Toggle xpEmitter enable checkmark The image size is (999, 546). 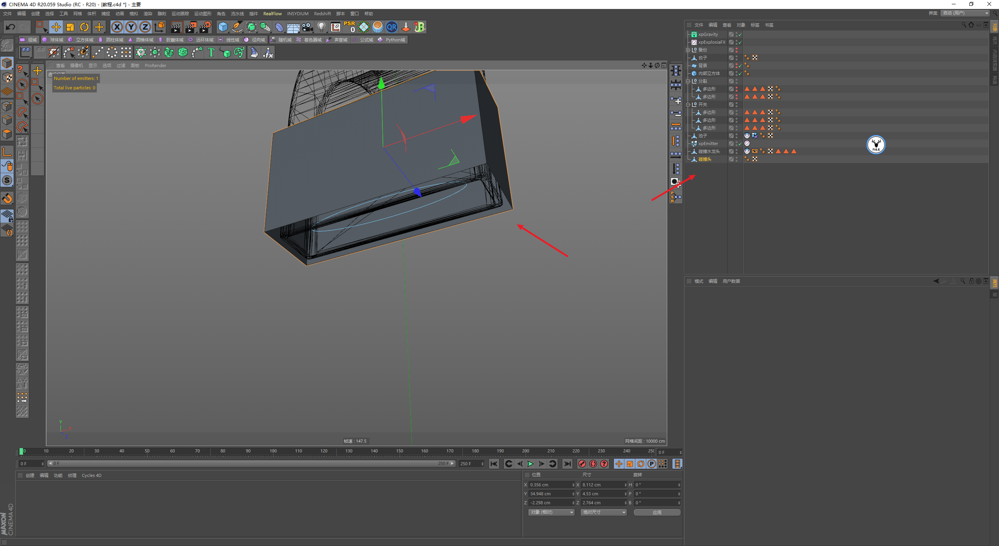tap(740, 144)
